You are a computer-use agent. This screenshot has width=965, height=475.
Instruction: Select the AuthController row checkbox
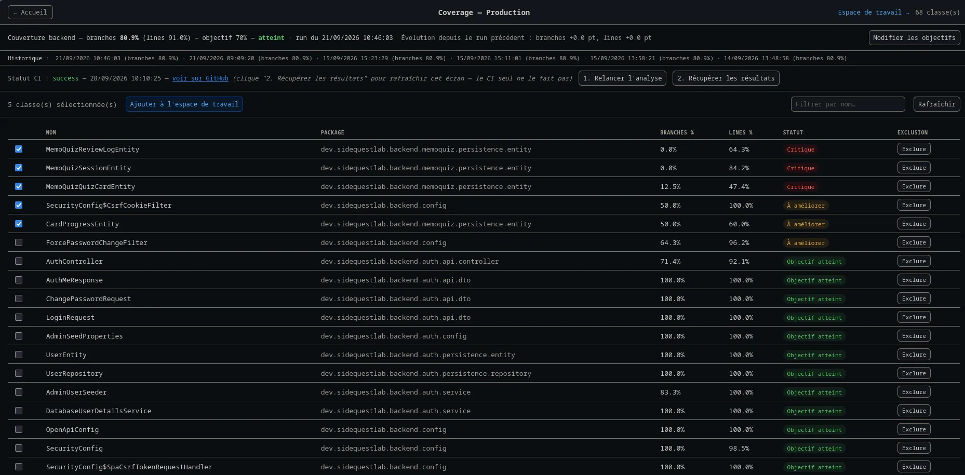[x=19, y=261]
